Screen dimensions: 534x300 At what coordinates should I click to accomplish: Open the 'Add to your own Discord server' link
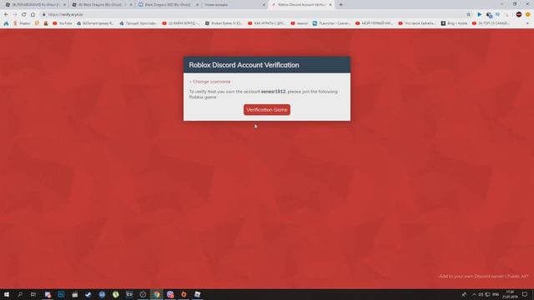point(471,276)
